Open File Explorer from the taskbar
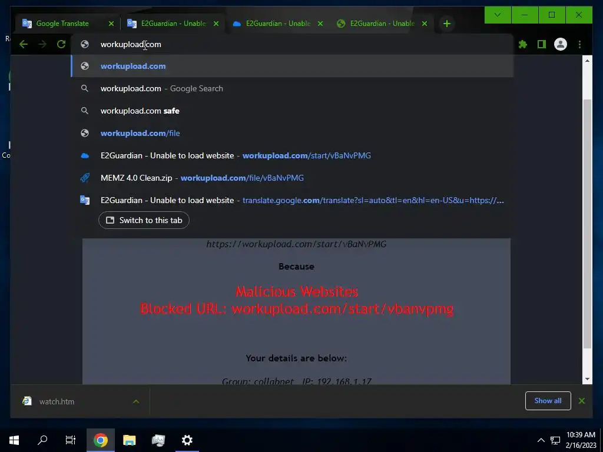 point(129,440)
